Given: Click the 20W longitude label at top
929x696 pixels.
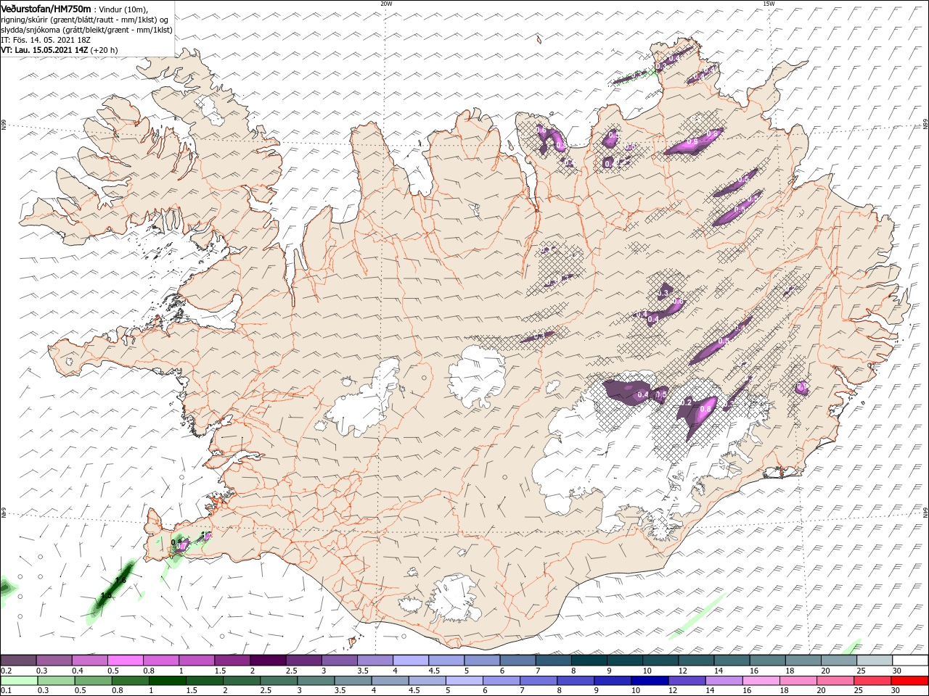Looking at the screenshot, I should (386, 3).
